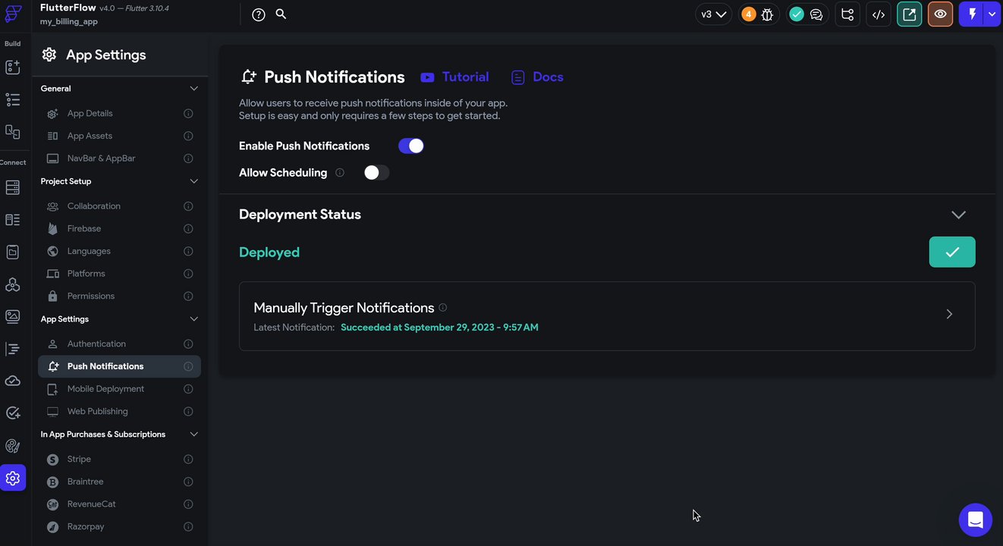Open the help question mark icon
Screen dimensions: 1003x546
point(259,14)
